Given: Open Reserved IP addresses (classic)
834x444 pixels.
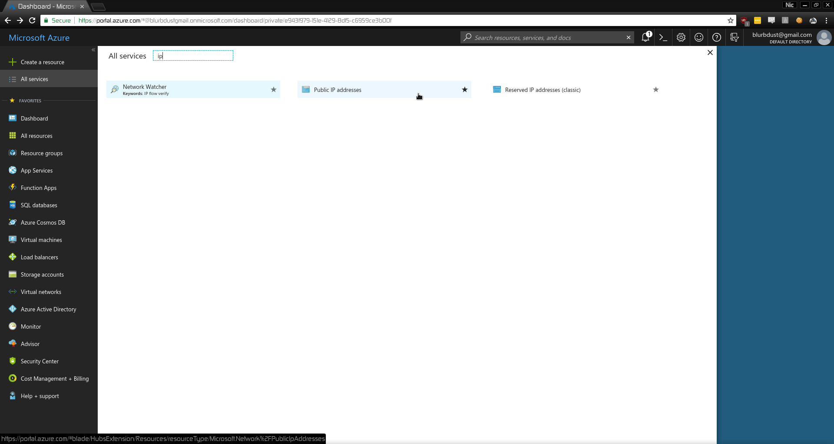Looking at the screenshot, I should point(575,90).
